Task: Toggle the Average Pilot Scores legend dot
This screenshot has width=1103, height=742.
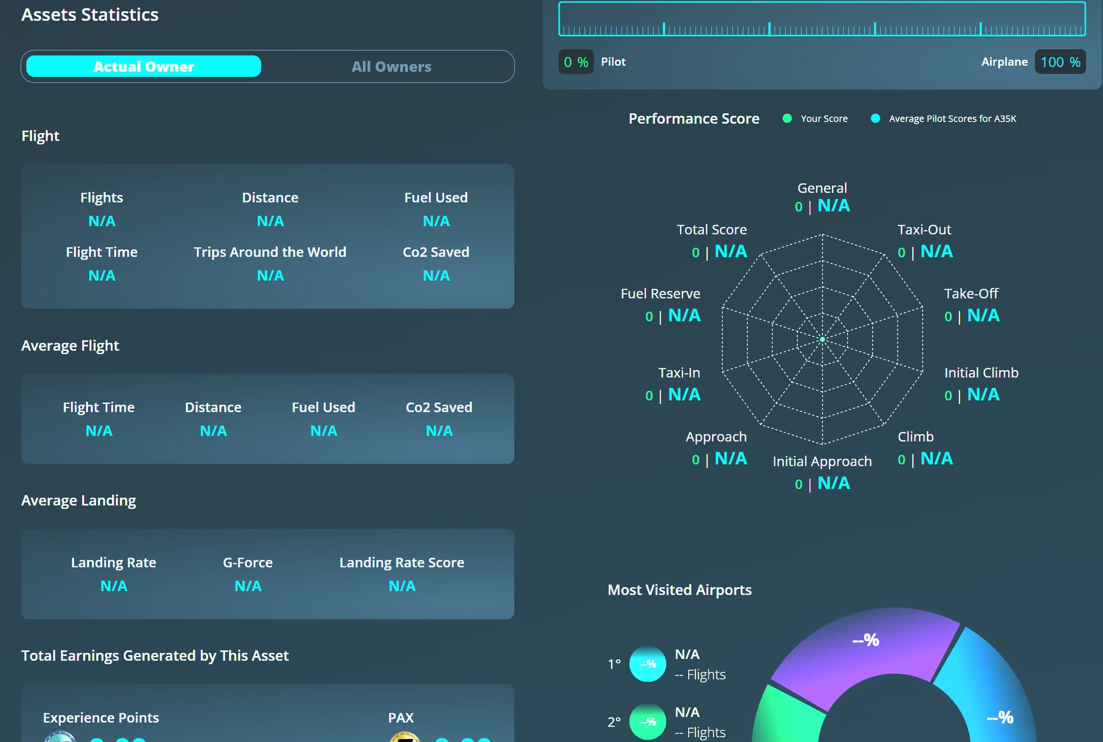Action: pyautogui.click(x=875, y=119)
